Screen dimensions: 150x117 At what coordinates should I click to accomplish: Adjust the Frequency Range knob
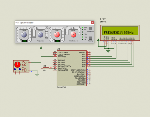pyautogui.click(x=40, y=34)
